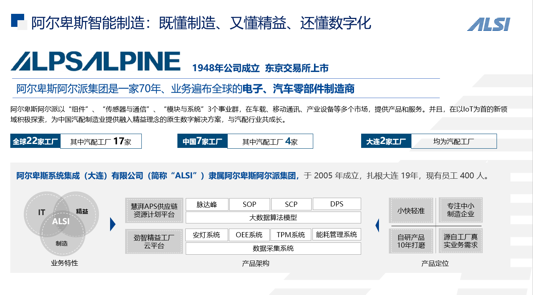533x295 pixels.
Task: Click the OEE系统 entry
Action: coord(250,234)
